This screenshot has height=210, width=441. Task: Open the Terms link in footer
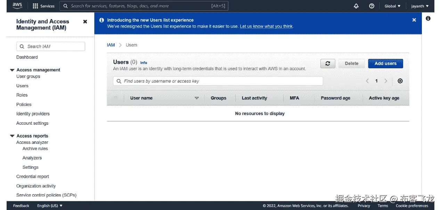coord(383,205)
